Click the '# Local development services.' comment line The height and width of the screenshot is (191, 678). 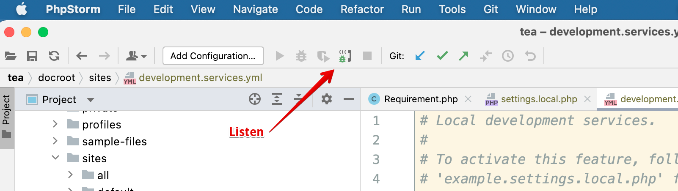click(x=537, y=121)
